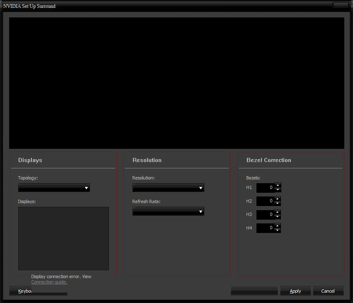Screen dimensions: 353x303
Task: Click the H2 bezel up arrow
Action: pyautogui.click(x=278, y=199)
